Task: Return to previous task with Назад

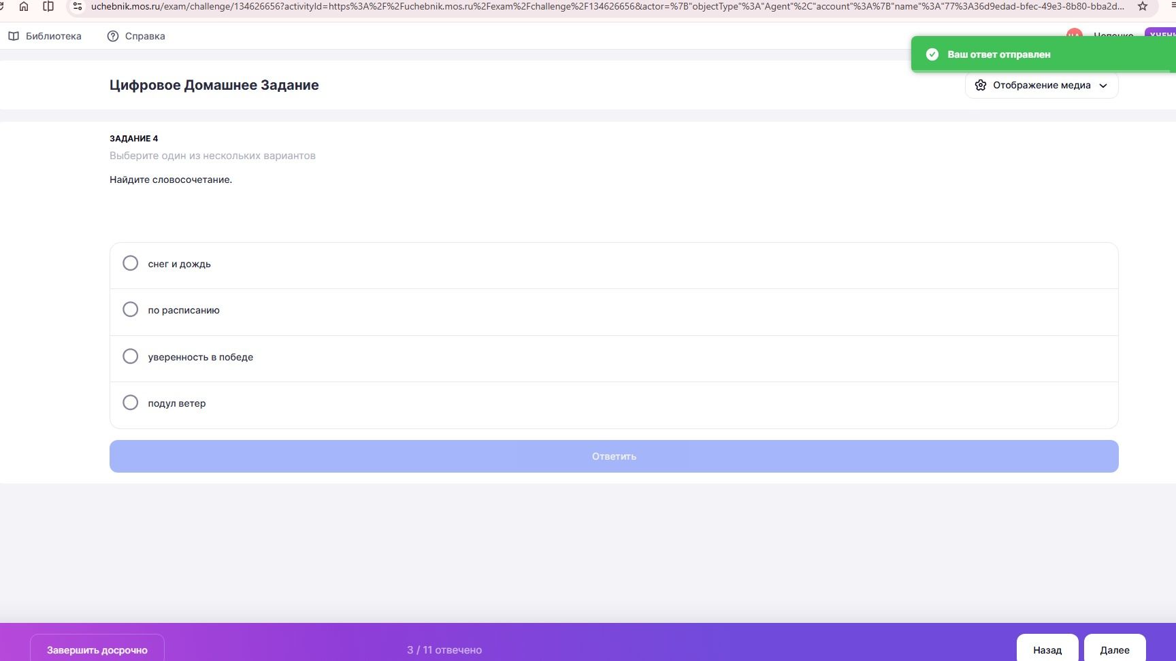Action: coord(1047,649)
